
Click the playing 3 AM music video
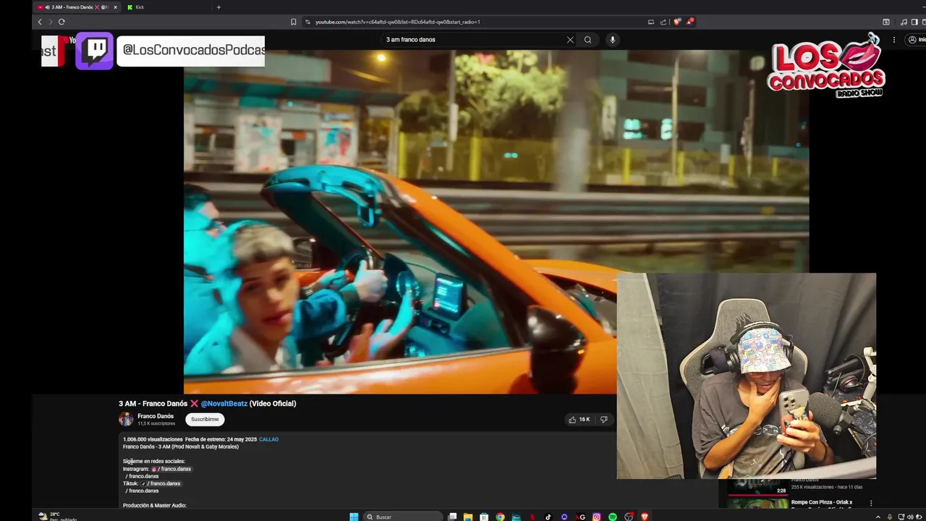(x=496, y=221)
